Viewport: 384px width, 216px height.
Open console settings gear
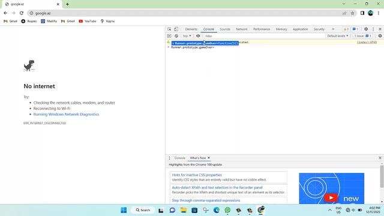[380, 36]
